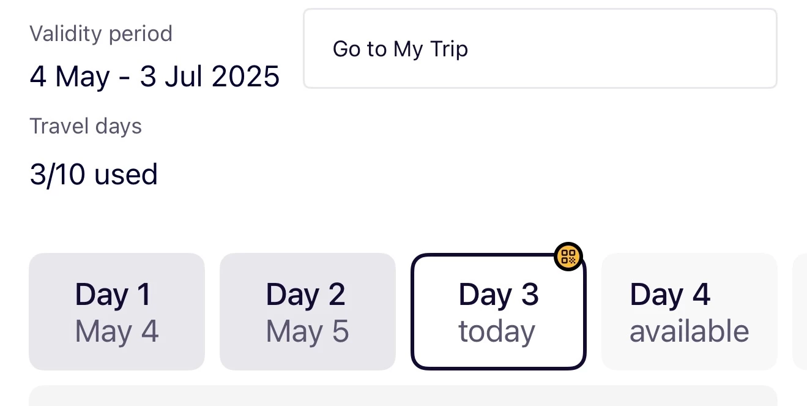Screen dimensions: 807x406
Task: Click the Validity period label
Action: pyautogui.click(x=101, y=33)
